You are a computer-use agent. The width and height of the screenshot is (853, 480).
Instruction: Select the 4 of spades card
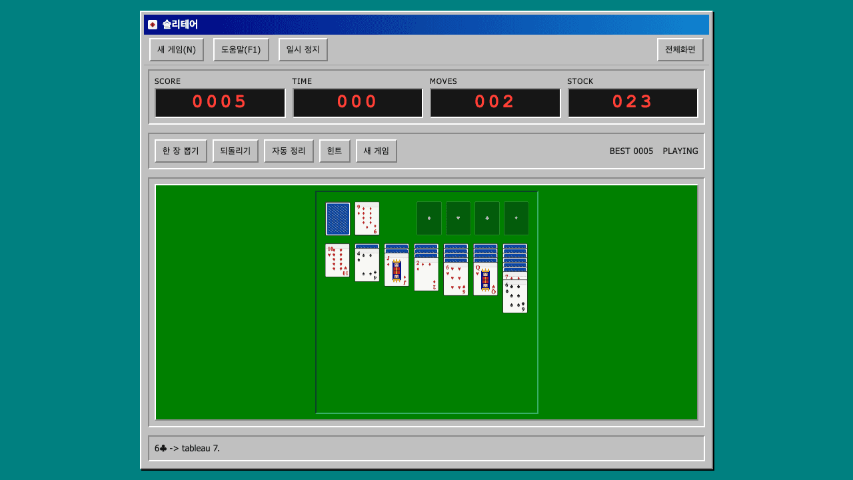[x=367, y=265]
